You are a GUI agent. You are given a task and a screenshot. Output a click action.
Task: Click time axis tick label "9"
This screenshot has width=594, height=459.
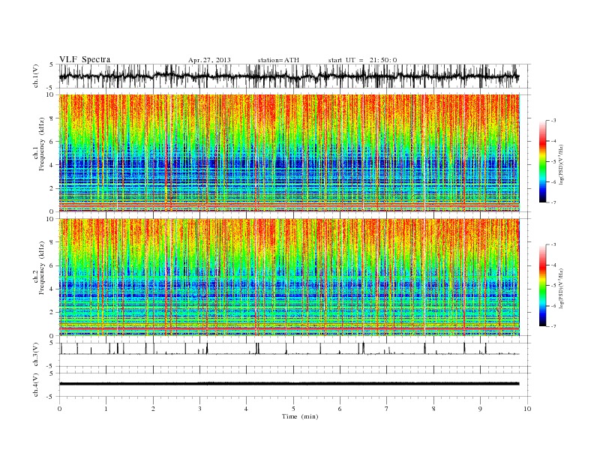coord(480,409)
